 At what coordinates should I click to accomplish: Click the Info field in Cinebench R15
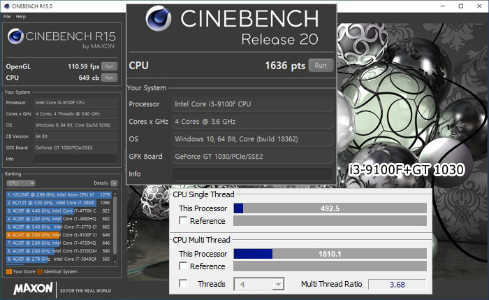pos(75,159)
